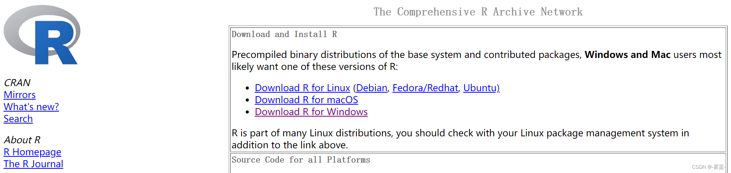Open the CRAN Search link
This screenshot has height=173, width=731.
coord(18,119)
